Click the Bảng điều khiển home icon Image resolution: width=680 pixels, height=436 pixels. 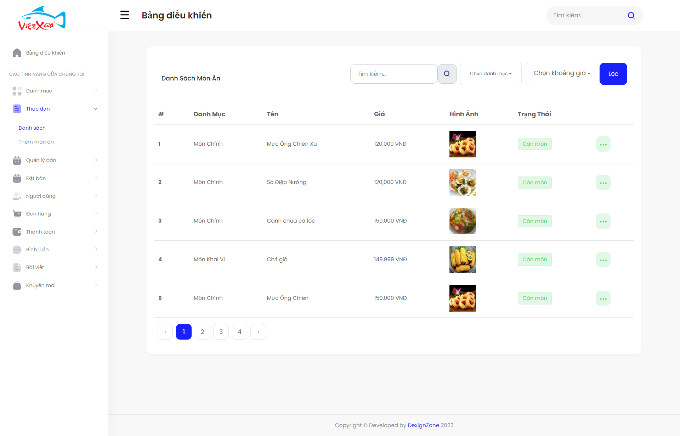point(17,53)
